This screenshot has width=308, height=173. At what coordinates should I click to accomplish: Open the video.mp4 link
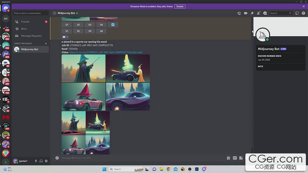(106, 52)
